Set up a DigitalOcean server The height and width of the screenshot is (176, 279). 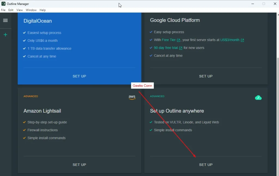pos(79,76)
